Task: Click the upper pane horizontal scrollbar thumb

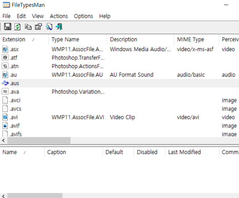Action: (x=39, y=140)
